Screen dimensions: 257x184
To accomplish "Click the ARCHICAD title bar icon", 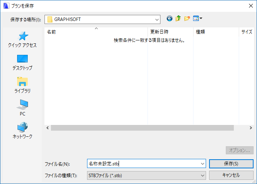I will [x=6, y=6].
